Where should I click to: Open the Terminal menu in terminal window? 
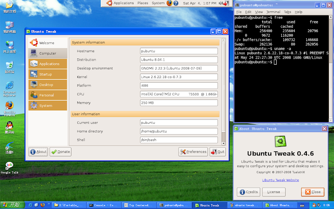click(x=273, y=12)
